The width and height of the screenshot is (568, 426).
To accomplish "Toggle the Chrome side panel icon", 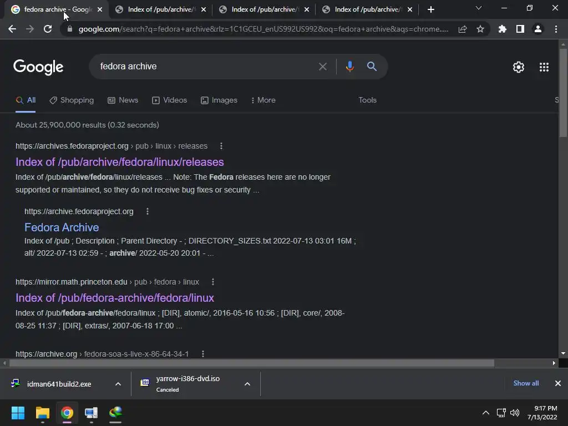I will (x=520, y=29).
